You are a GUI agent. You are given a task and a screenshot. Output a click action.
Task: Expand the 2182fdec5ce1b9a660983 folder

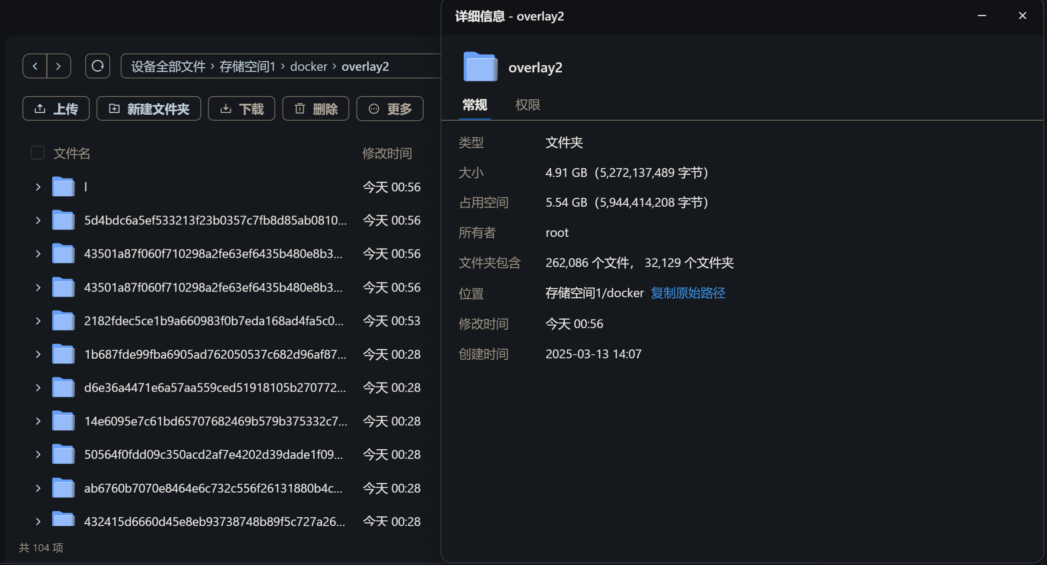pos(38,321)
